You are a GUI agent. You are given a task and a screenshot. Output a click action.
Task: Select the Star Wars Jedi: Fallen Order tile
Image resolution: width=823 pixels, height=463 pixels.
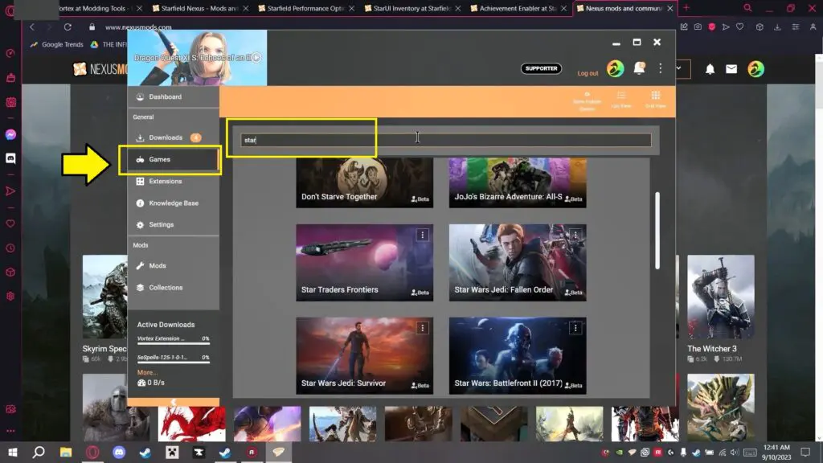point(517,263)
